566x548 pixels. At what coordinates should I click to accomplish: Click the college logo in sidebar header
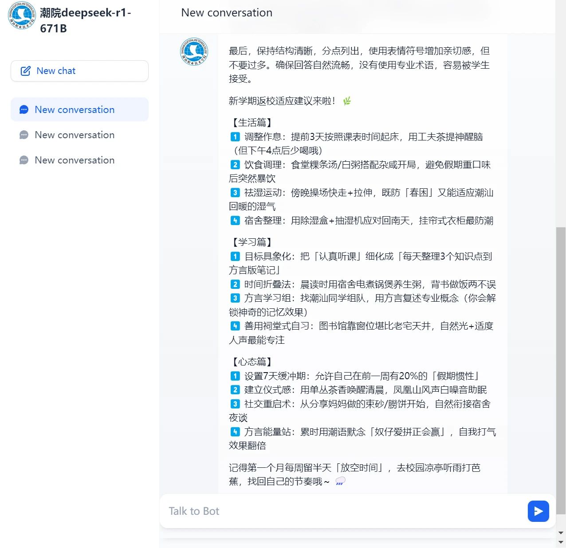(22, 16)
